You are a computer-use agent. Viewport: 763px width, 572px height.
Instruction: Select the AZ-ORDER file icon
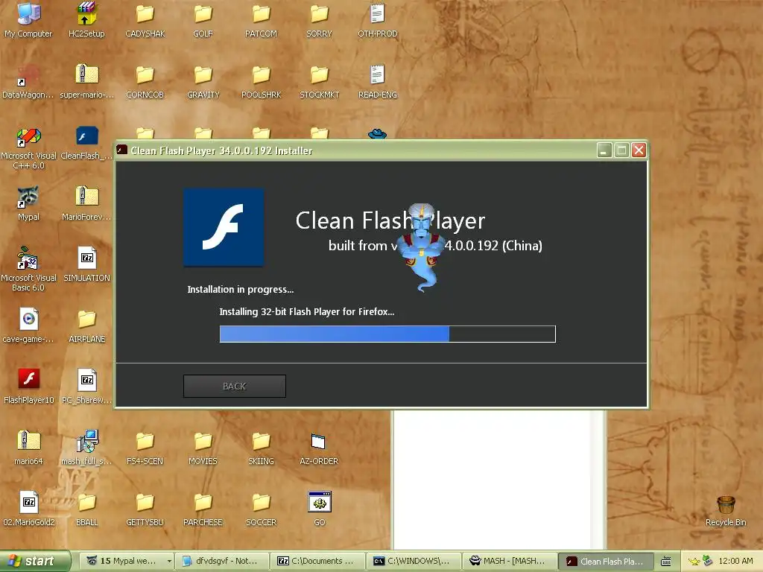click(x=319, y=448)
